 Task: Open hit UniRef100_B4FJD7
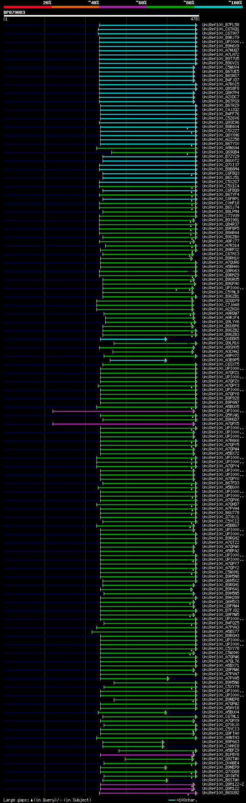(221, 80)
